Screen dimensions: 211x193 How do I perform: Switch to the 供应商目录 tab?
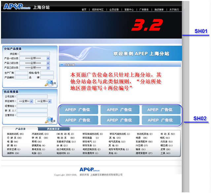click(x=53, y=129)
